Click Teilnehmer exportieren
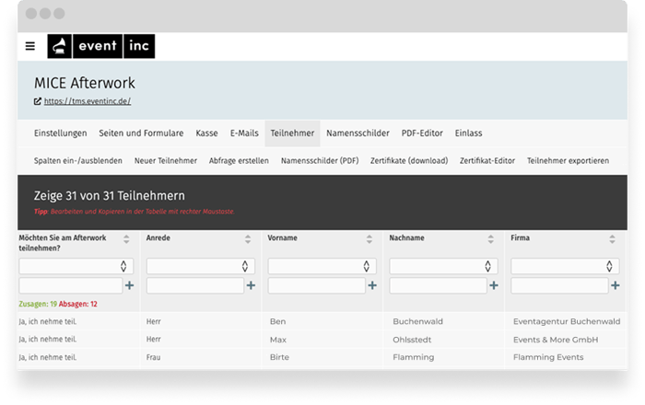645x405 pixels. coord(568,160)
